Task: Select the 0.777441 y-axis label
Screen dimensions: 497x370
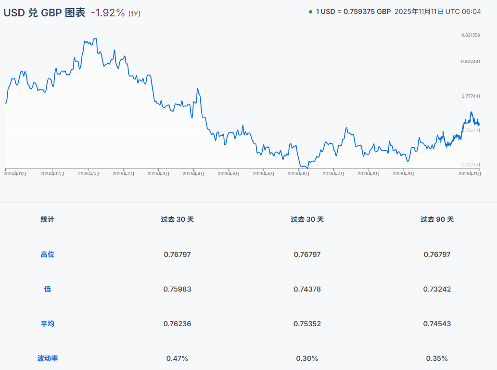Action: click(x=471, y=96)
